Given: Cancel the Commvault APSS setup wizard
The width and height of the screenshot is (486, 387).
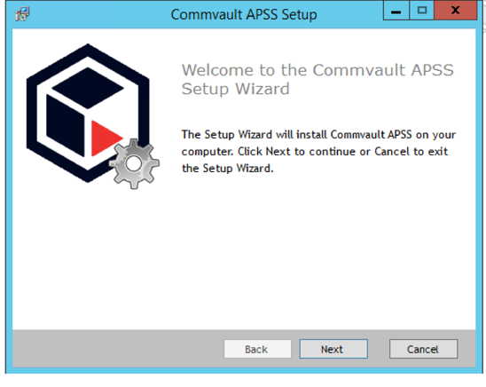Looking at the screenshot, I should point(423,349).
